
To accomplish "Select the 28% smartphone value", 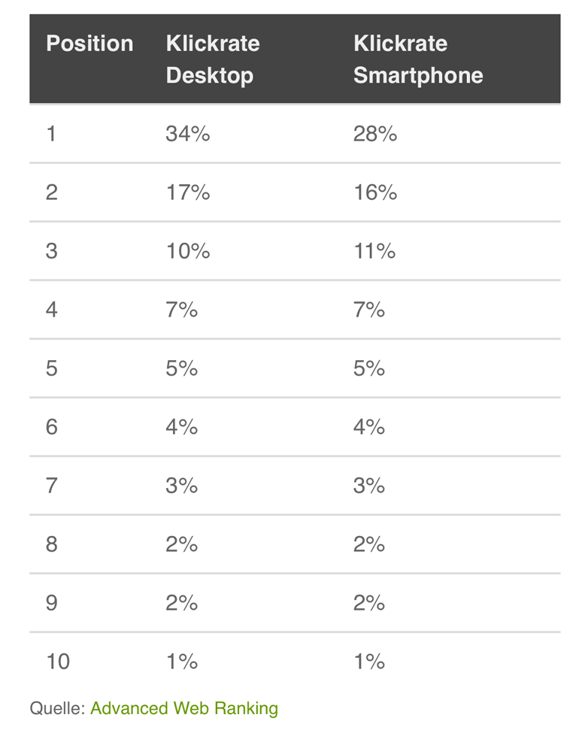I will click(375, 134).
